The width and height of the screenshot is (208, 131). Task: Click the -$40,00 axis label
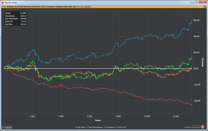click(x=196, y=101)
